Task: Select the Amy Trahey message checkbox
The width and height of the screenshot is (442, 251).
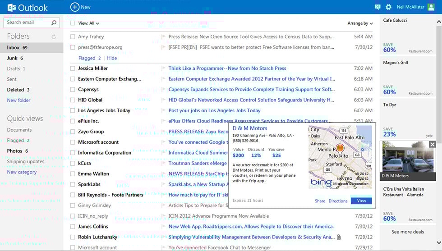Action: 73,37
